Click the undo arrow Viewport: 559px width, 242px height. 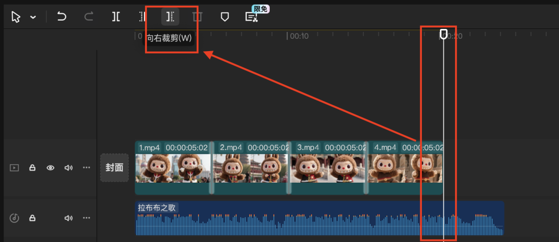pyautogui.click(x=62, y=17)
